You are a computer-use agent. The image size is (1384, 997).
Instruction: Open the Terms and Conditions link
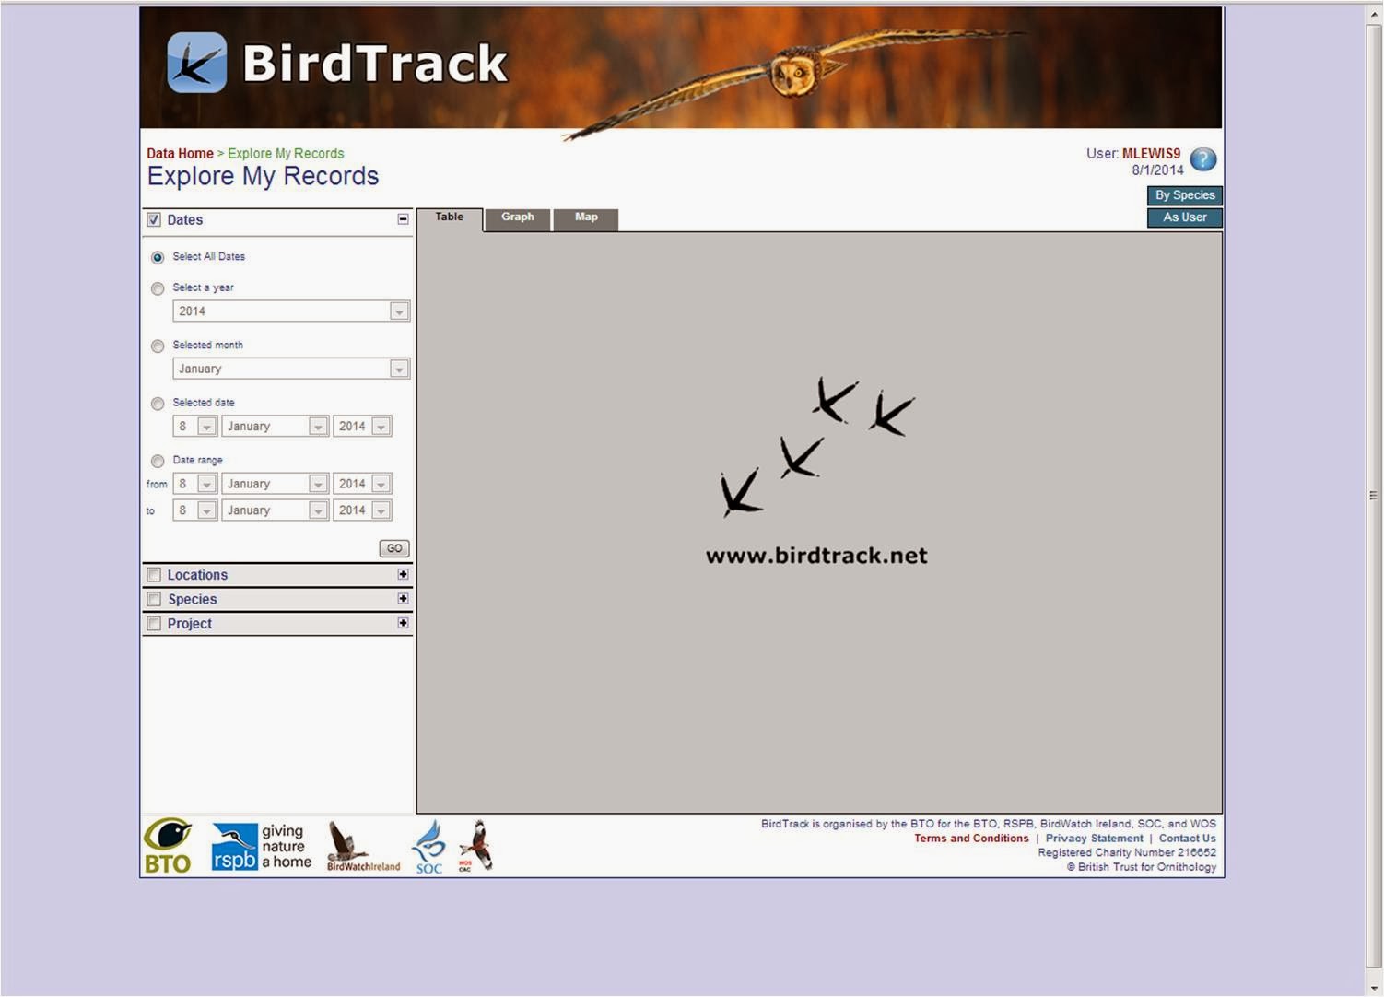pos(971,839)
